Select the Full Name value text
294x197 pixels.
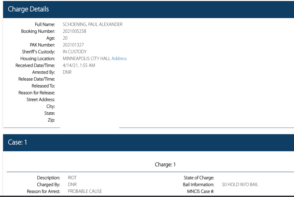tap(92, 25)
